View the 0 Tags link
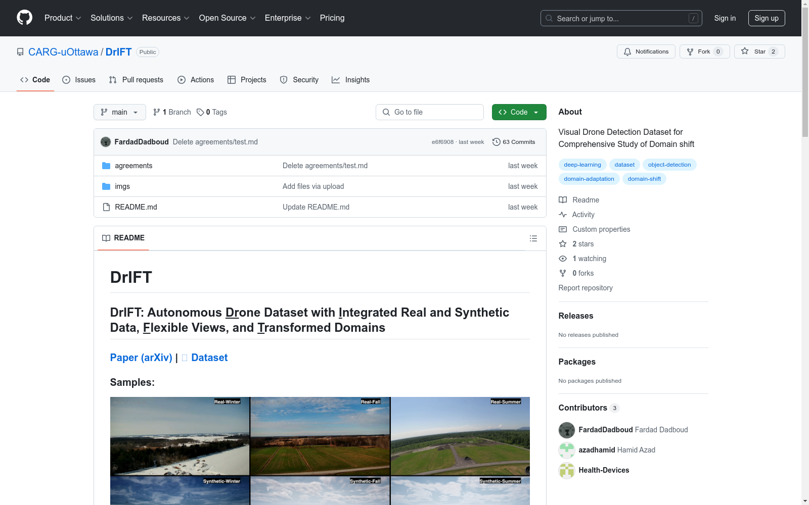This screenshot has width=809, height=505. pos(212,112)
